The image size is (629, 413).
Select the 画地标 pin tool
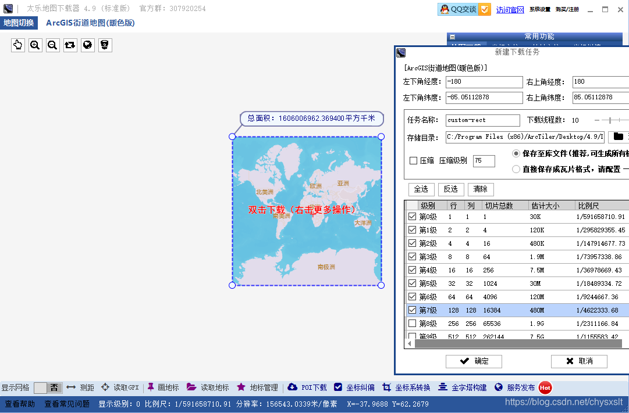click(x=164, y=387)
